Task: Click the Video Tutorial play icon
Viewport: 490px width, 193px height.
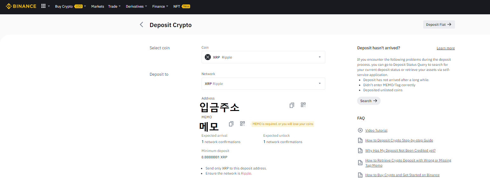Action: click(360, 130)
